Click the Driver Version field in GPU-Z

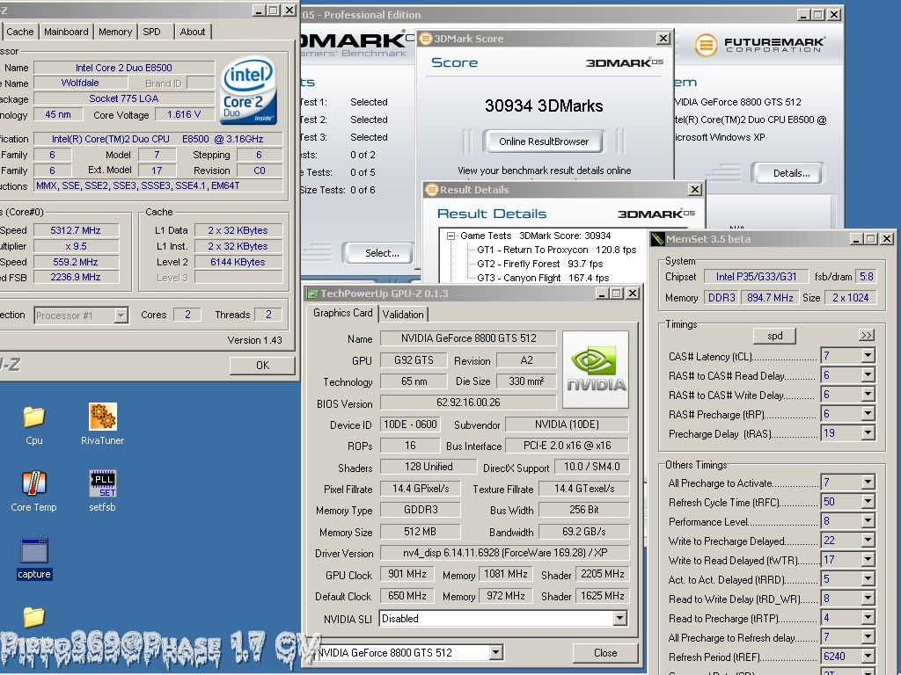[504, 553]
